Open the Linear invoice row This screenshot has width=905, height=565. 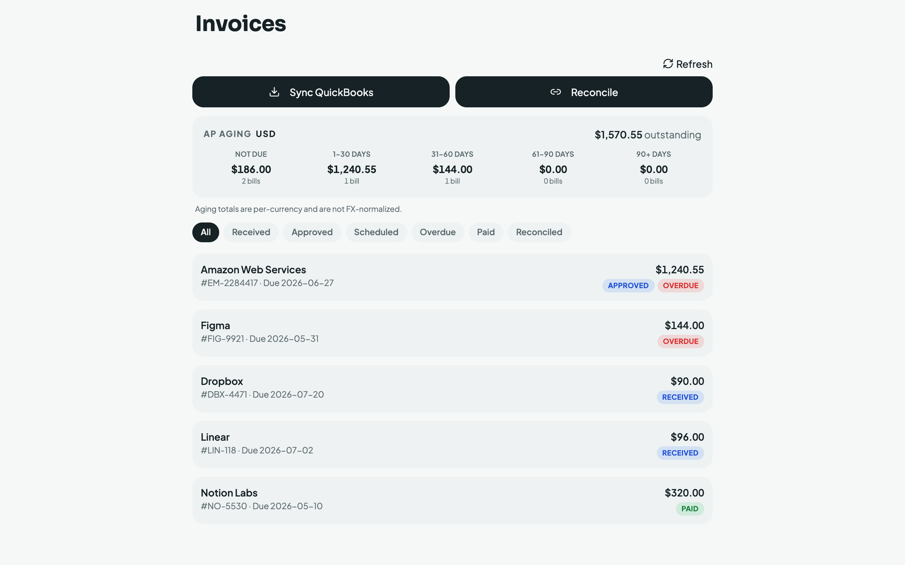(452, 445)
